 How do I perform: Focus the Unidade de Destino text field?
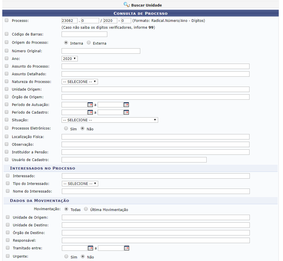coord(156,225)
